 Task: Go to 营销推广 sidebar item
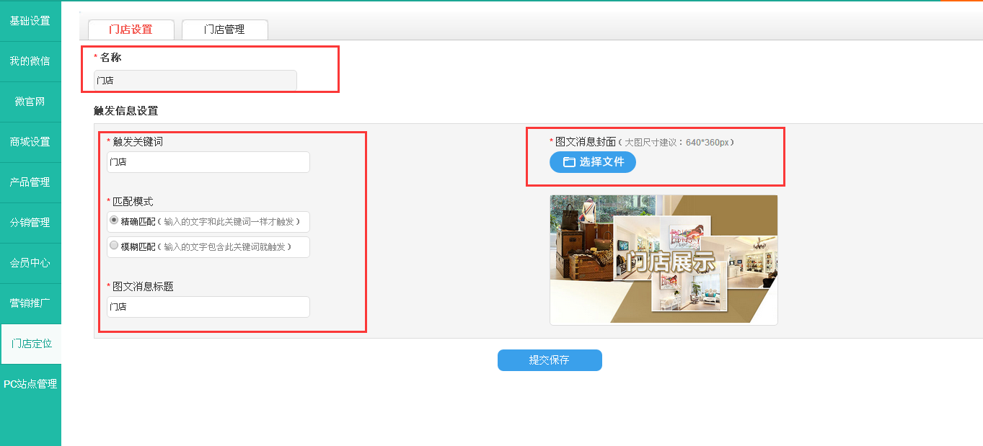[30, 303]
